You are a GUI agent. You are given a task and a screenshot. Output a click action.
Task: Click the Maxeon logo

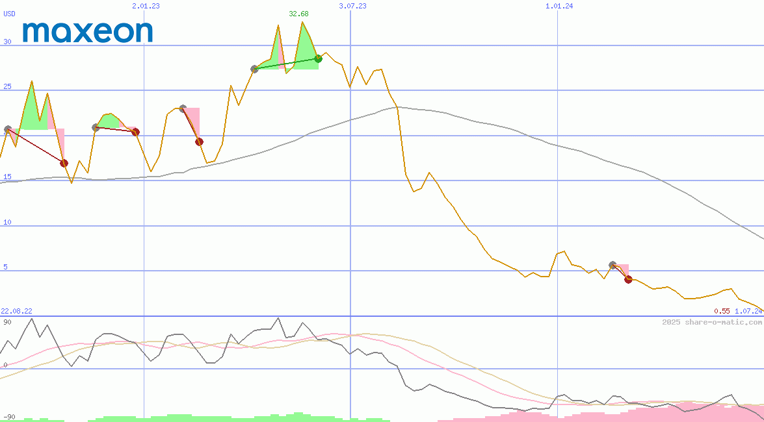[88, 32]
